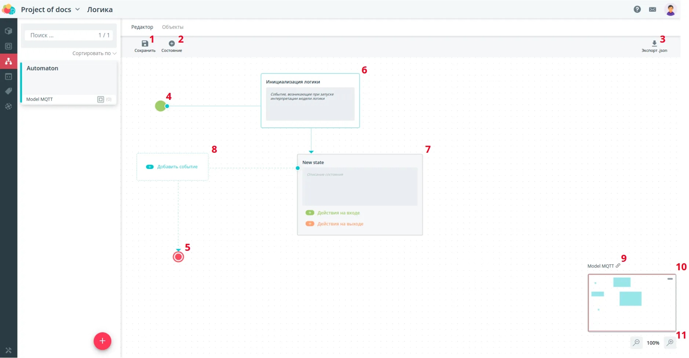Select the Automaton card
Image resolution: width=689 pixels, height=358 pixels.
(69, 83)
